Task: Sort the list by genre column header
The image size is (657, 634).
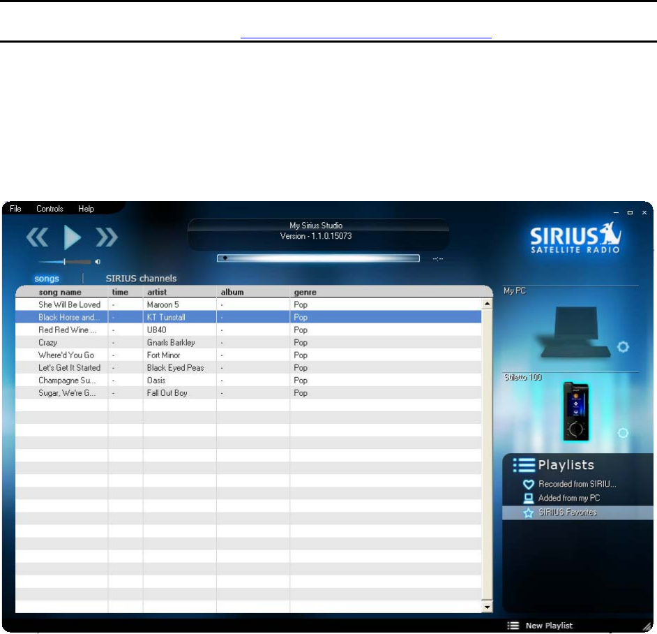Action: pos(305,292)
